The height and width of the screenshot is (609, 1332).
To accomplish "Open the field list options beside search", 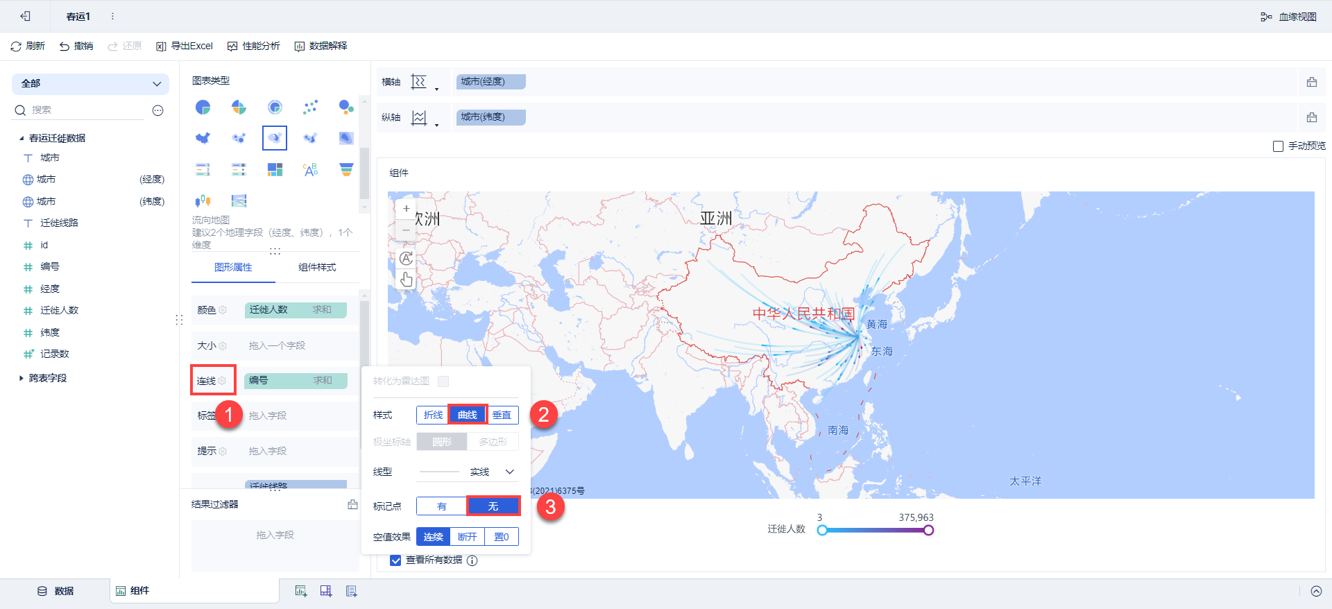I will coord(158,110).
